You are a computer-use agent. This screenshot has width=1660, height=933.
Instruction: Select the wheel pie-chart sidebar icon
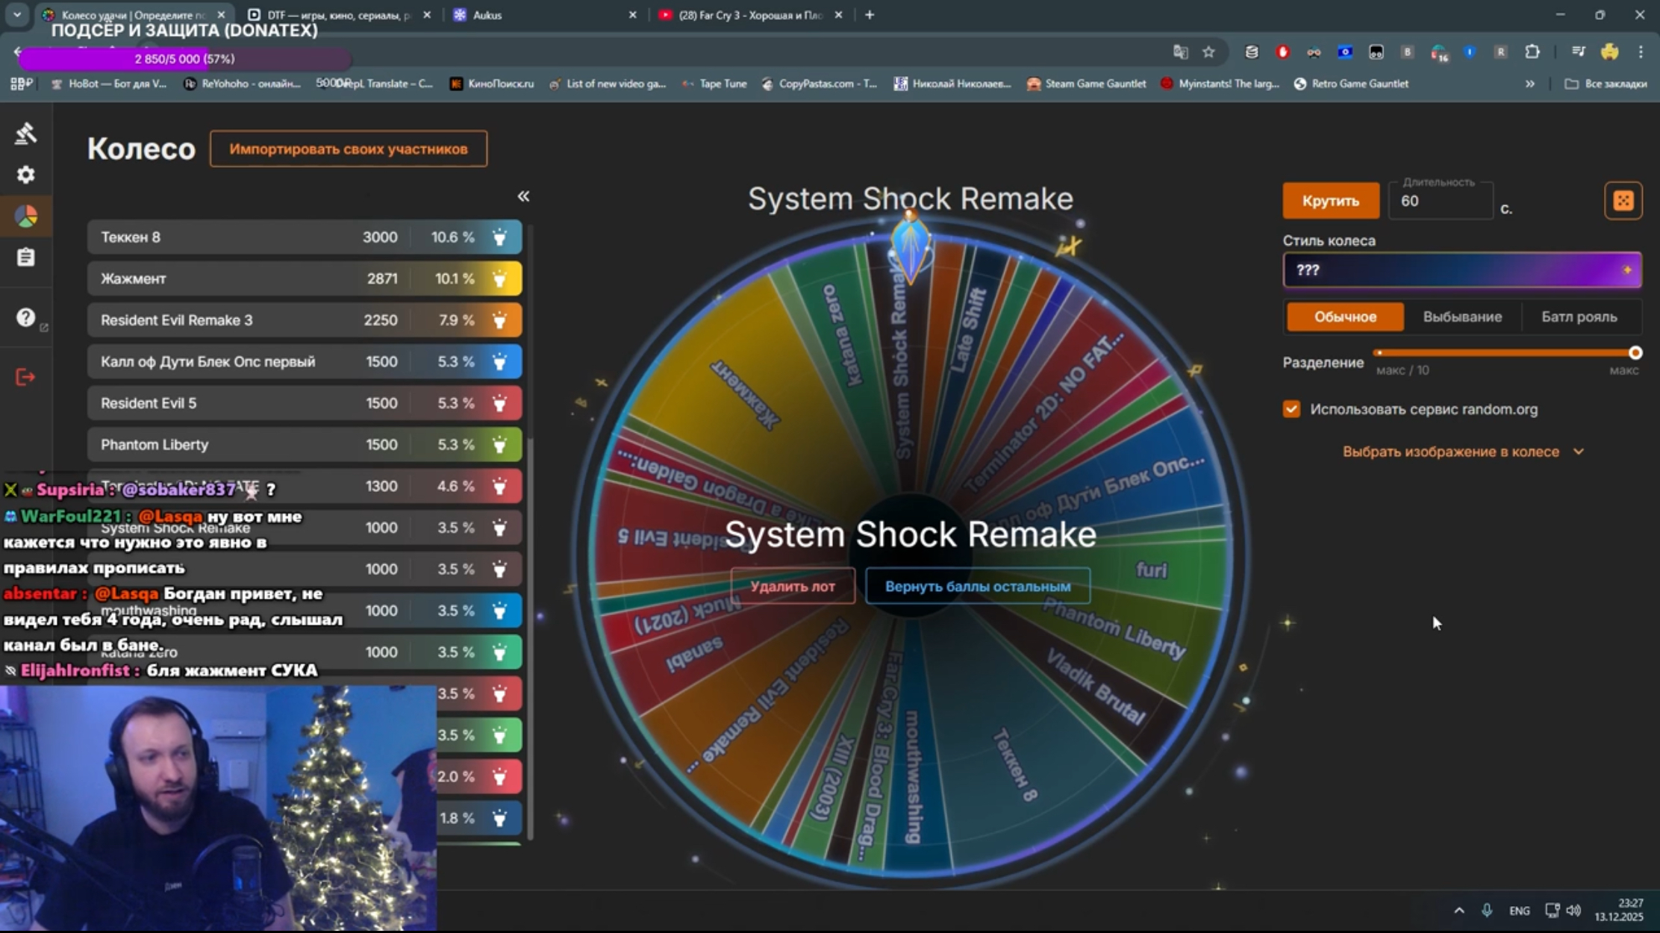click(26, 216)
